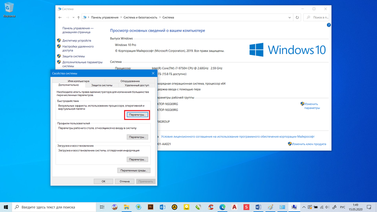Viewport: 377px width, 212px height.
Task: Click Control Panel breadcrumb in address bar
Action: 105,17
